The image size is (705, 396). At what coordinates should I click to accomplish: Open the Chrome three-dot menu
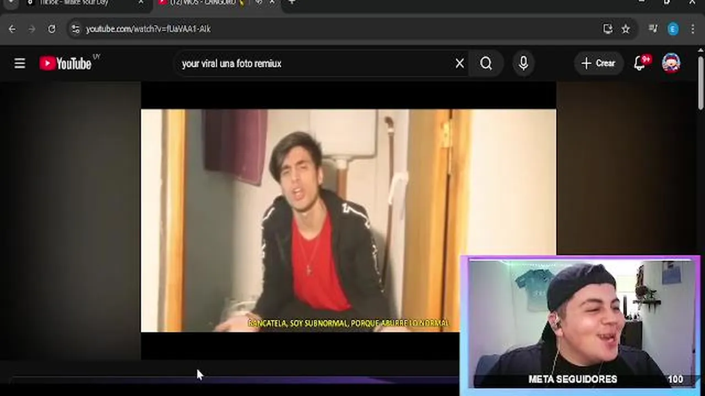click(693, 29)
